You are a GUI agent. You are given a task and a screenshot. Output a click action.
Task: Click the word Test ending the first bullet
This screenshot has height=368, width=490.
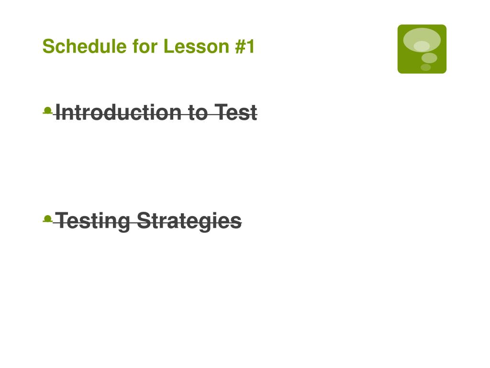click(x=236, y=112)
